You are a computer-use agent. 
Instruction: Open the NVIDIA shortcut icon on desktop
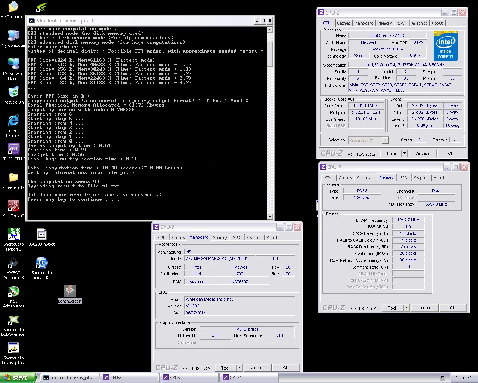[x=41, y=7]
